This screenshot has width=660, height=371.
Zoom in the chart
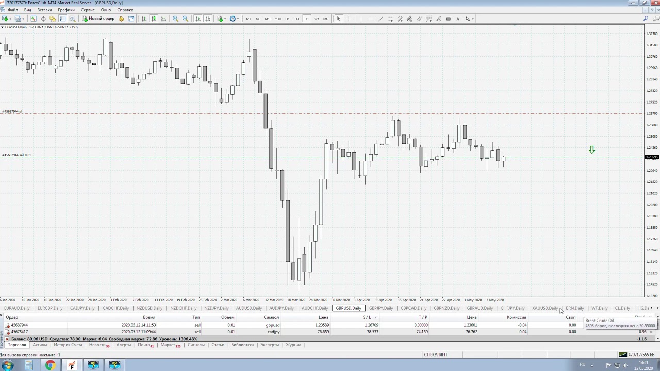[x=175, y=19]
